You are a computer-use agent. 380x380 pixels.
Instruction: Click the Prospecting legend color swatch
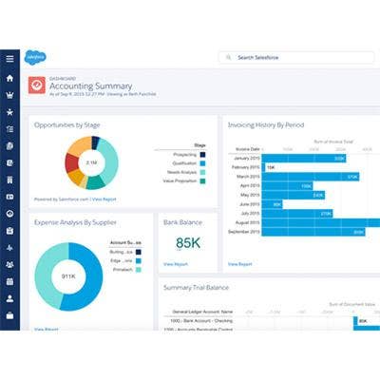(x=202, y=155)
